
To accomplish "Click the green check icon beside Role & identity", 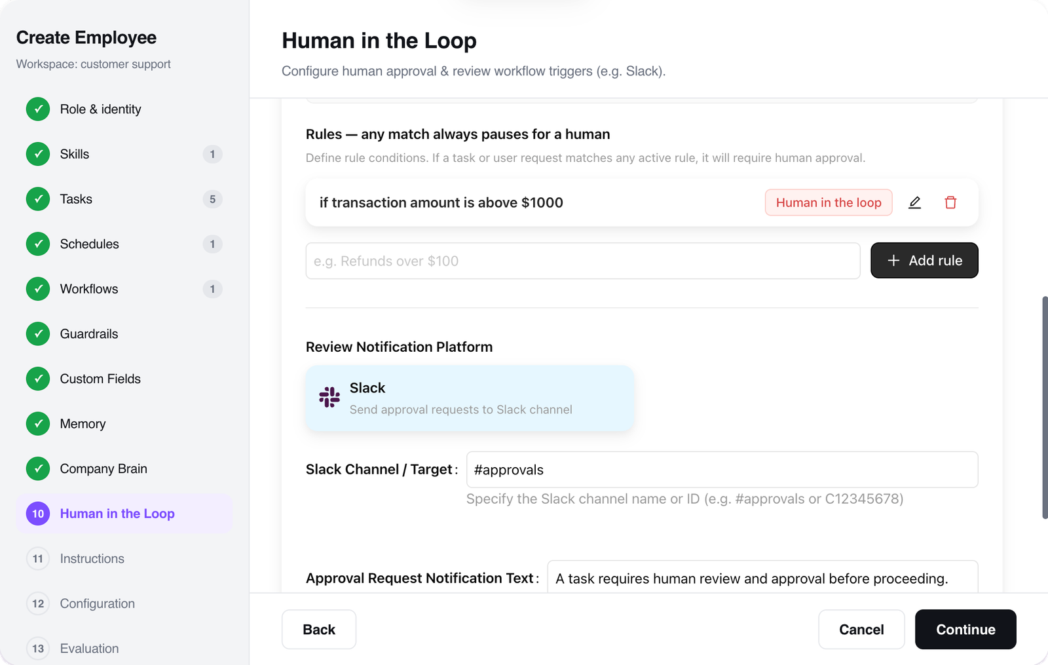I will [x=38, y=109].
